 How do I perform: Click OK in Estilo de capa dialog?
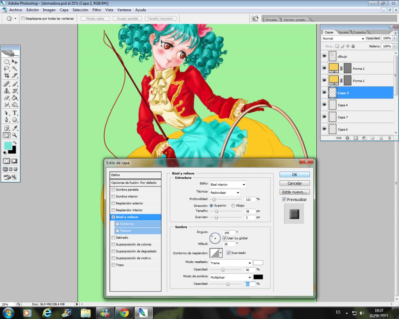tap(295, 174)
